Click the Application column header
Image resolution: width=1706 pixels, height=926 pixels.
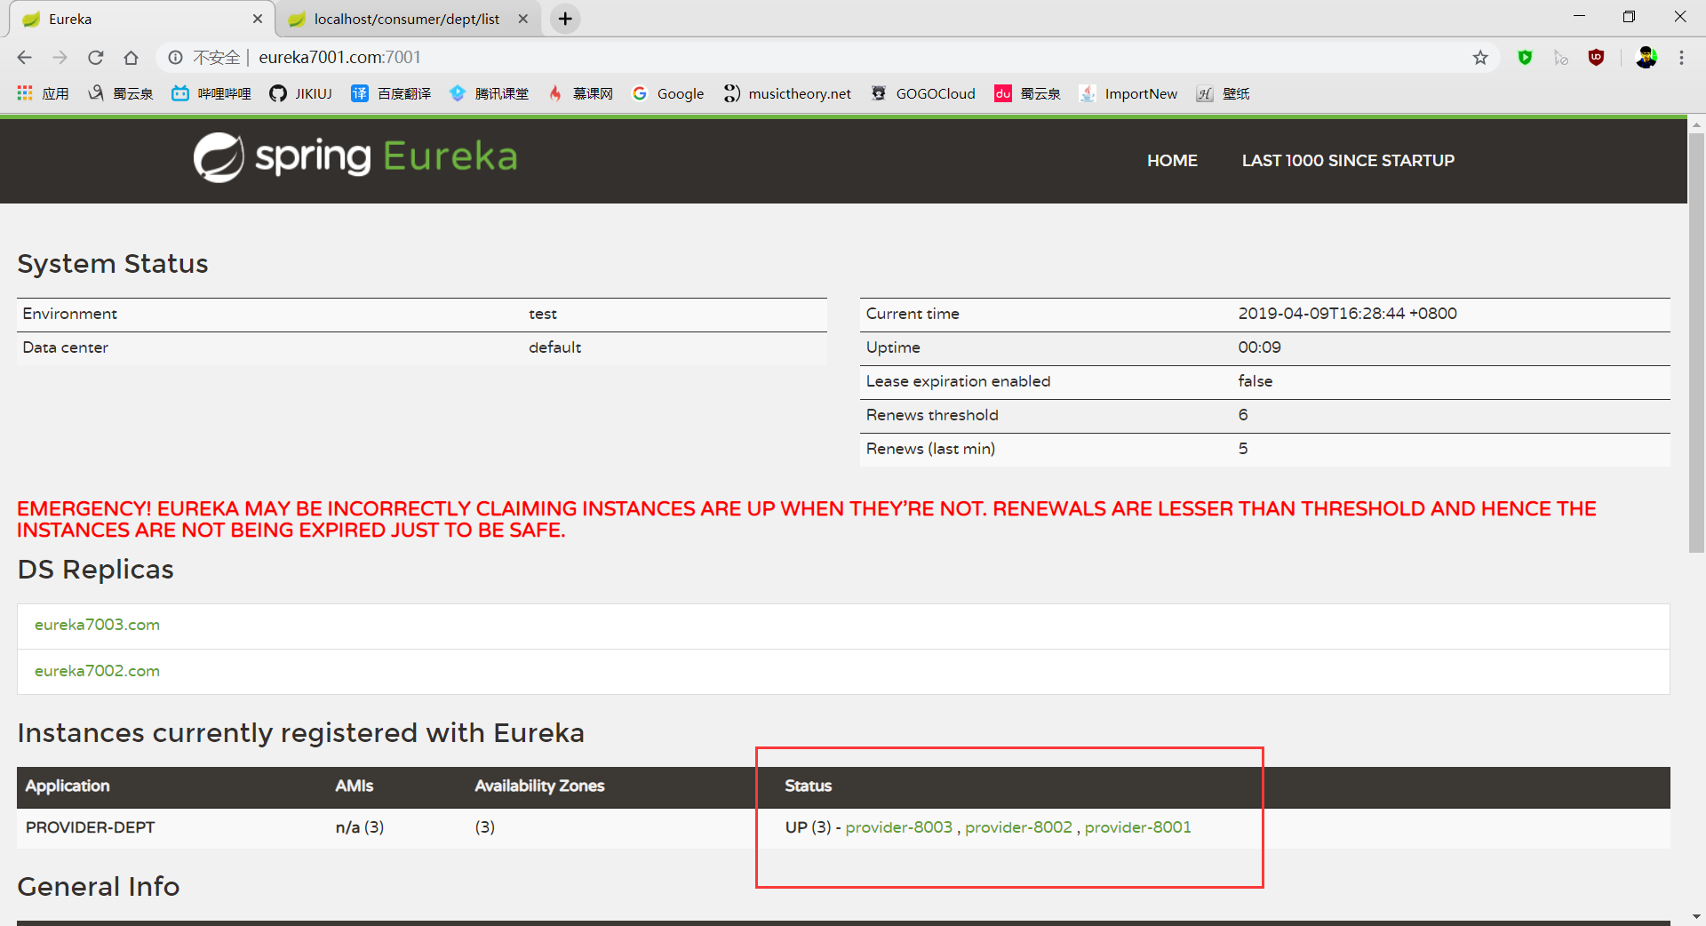(x=68, y=786)
